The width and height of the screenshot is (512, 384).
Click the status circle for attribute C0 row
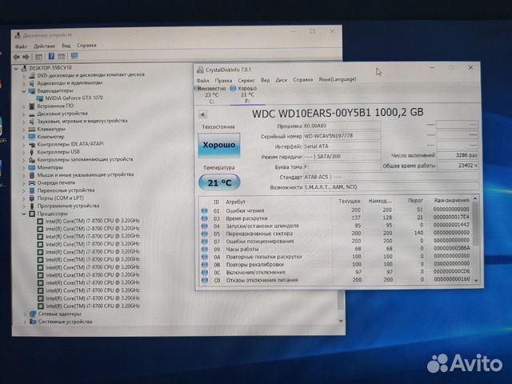pos(205,280)
